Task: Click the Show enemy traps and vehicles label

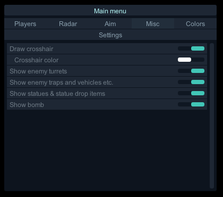Action: [x=61, y=83]
